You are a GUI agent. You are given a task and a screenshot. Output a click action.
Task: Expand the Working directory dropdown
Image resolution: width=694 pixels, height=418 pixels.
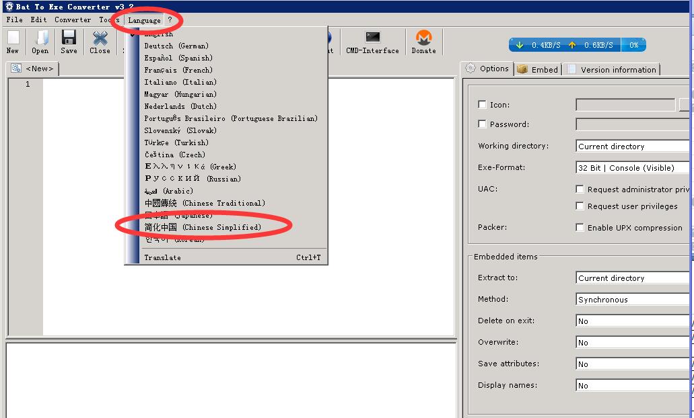click(x=633, y=147)
